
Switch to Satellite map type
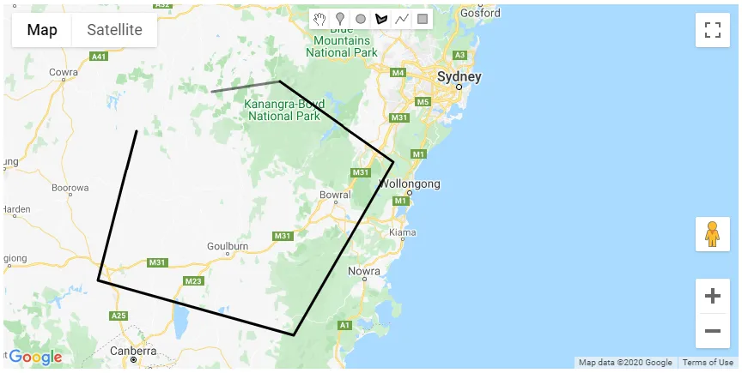114,30
